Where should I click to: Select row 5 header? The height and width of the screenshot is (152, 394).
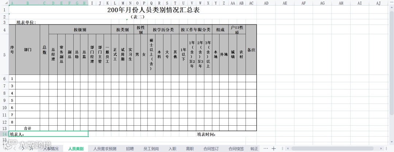tap(4, 54)
